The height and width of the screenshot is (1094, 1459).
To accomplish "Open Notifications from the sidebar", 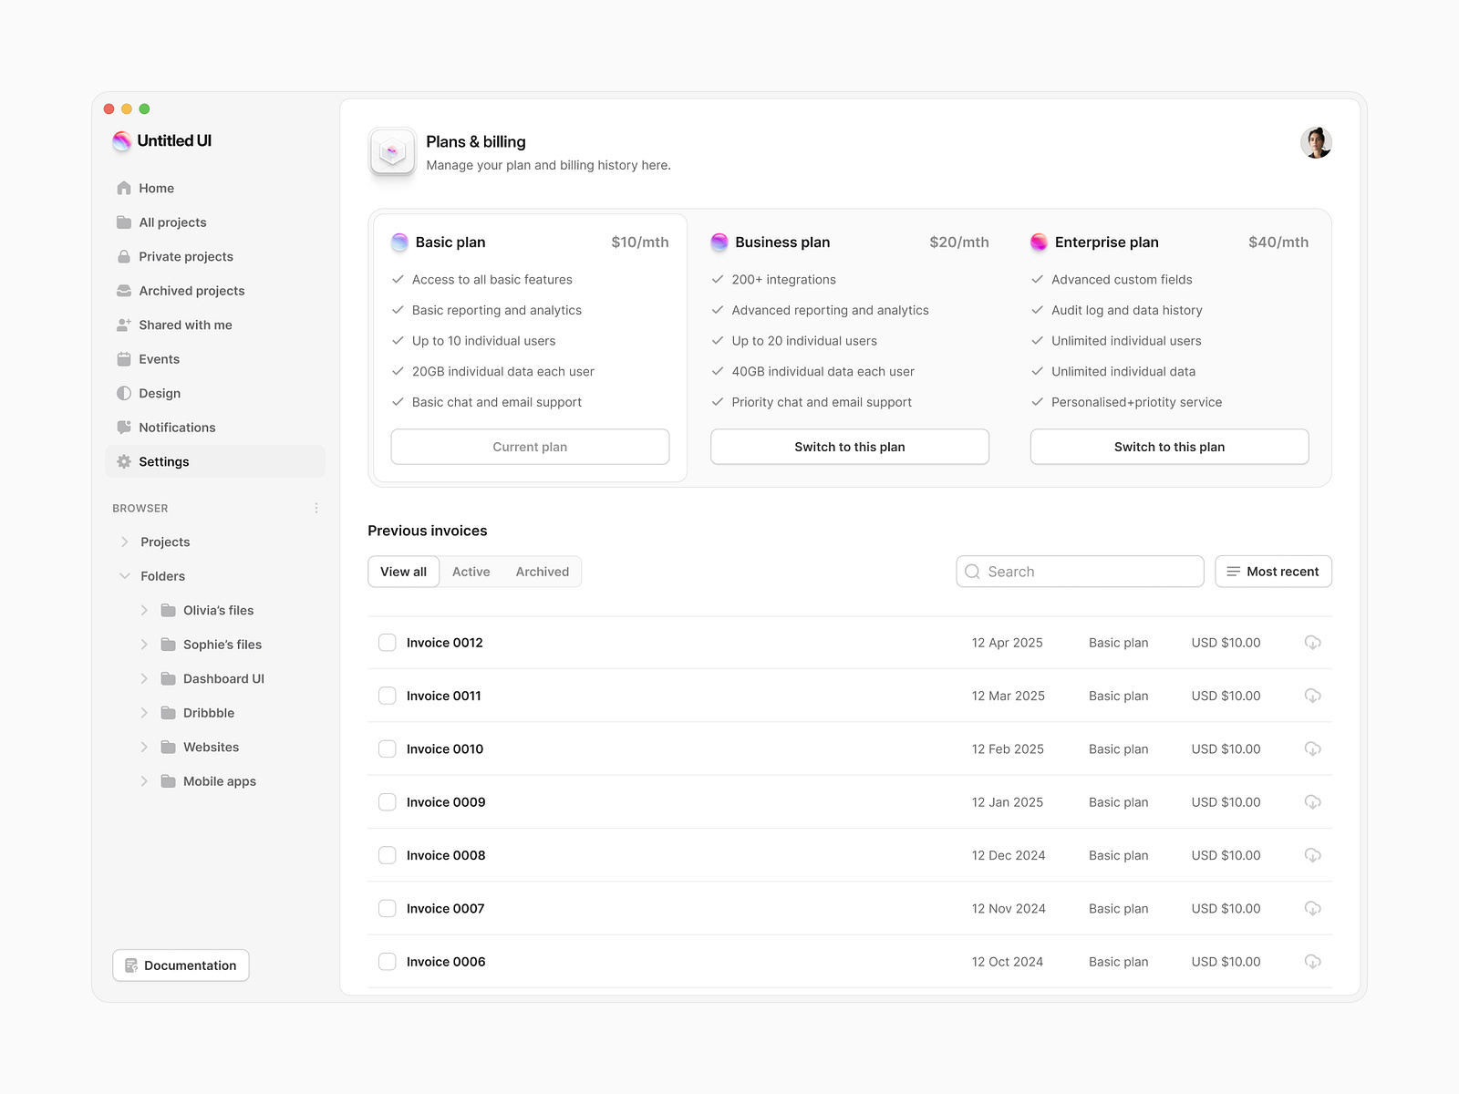I will pos(177,427).
